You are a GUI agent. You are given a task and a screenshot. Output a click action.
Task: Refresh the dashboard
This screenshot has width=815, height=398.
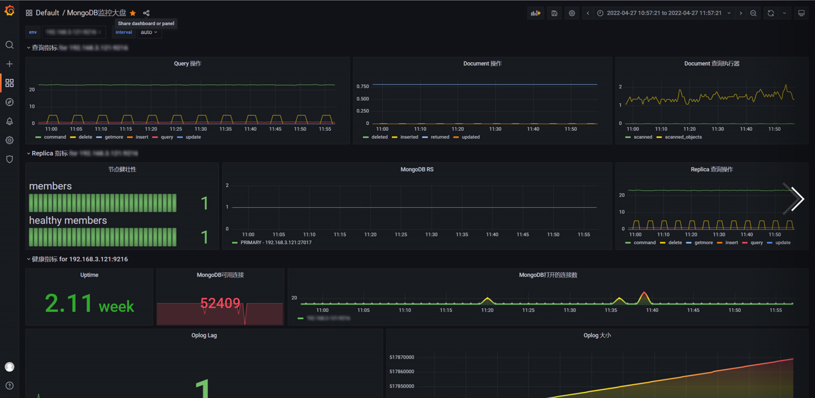pos(771,13)
